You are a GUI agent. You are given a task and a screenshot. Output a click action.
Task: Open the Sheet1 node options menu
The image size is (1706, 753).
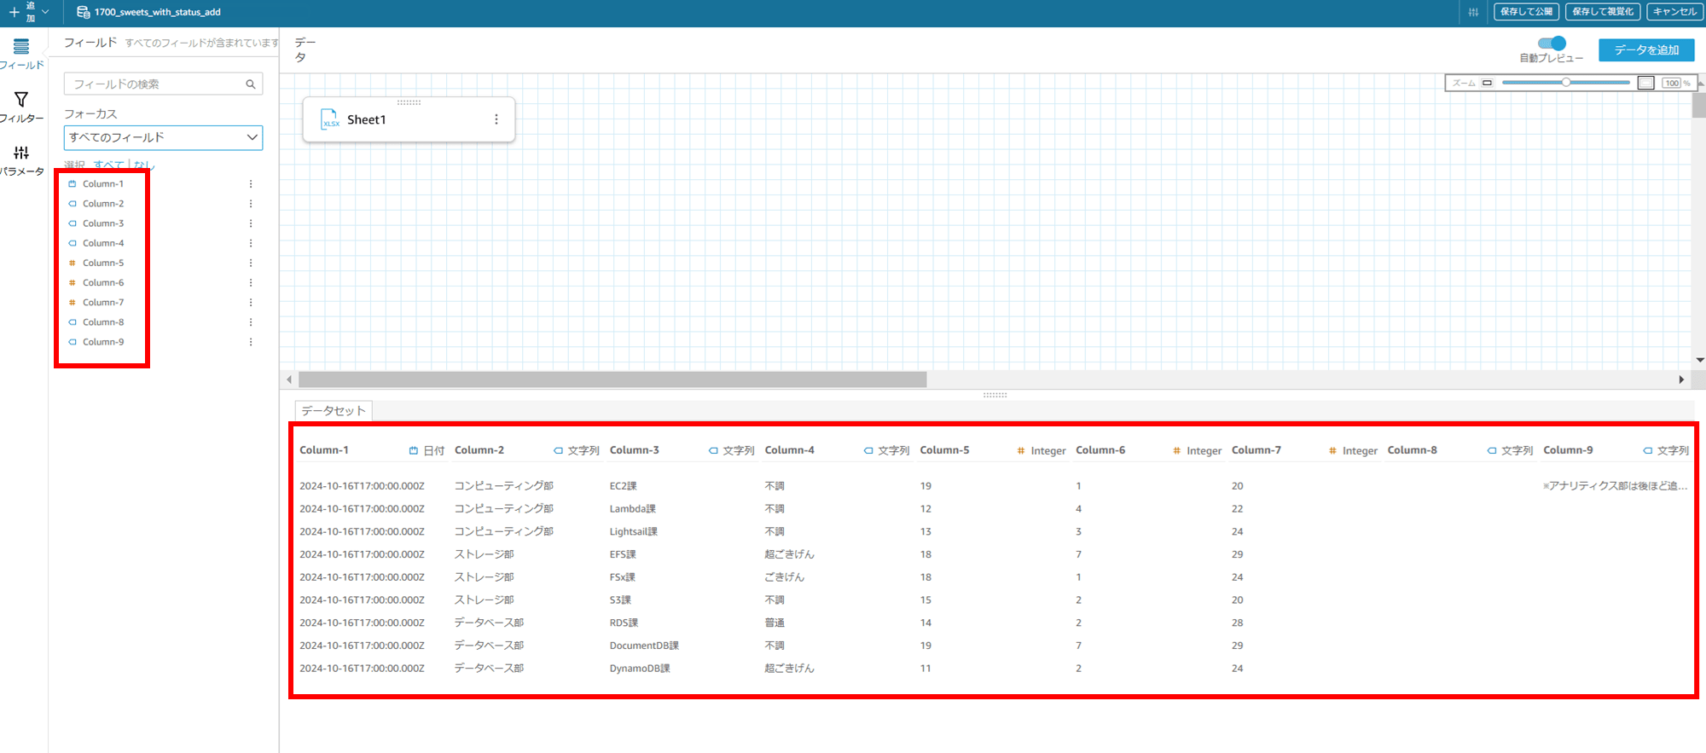[x=496, y=119]
